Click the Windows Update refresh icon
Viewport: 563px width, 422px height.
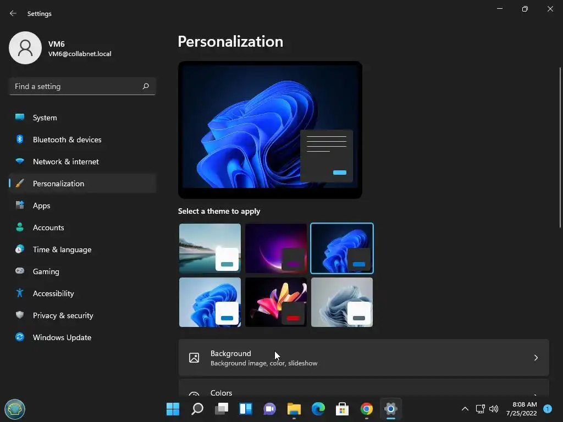[x=20, y=337]
